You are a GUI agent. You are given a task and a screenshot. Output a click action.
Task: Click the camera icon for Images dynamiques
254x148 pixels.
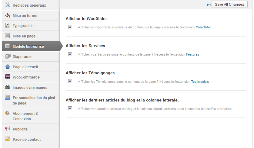8,87
